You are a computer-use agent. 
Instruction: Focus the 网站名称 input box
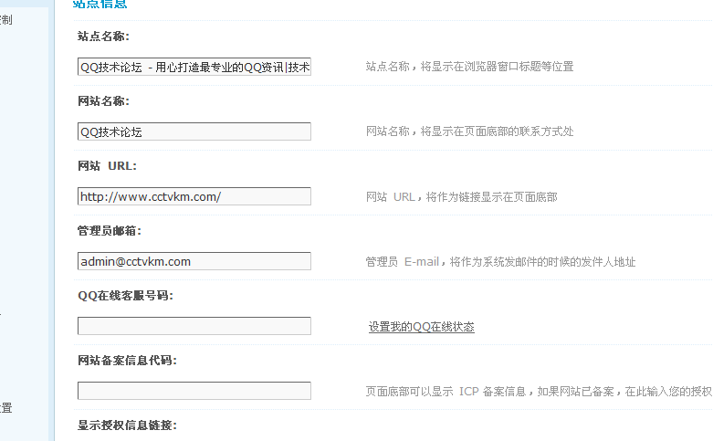click(x=194, y=131)
